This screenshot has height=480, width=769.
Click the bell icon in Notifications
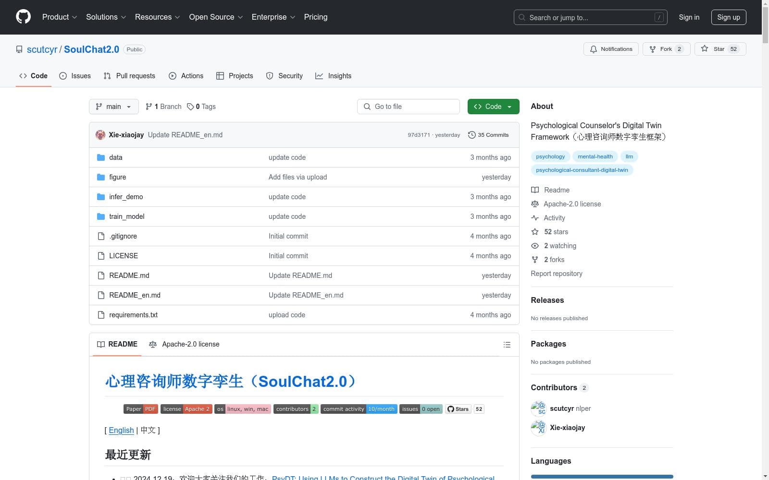click(x=594, y=49)
